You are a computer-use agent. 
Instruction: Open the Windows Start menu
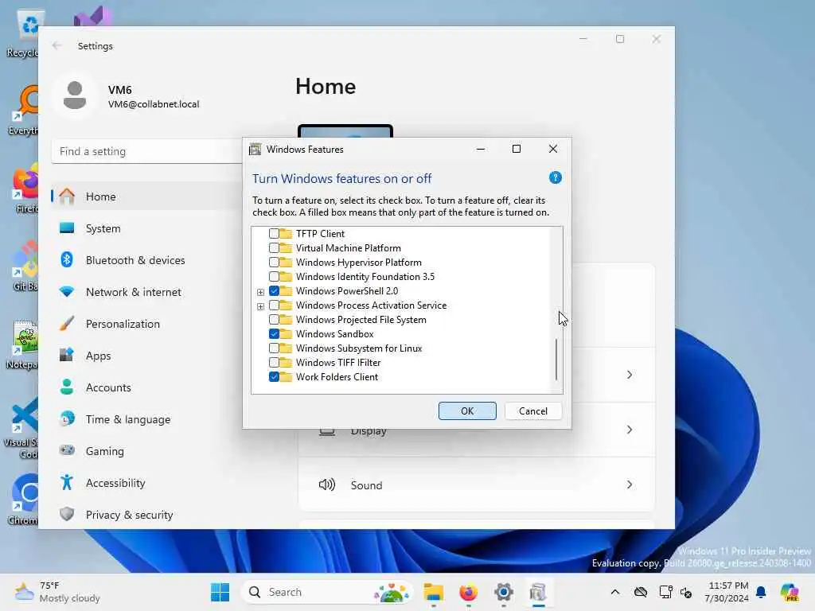[220, 592]
